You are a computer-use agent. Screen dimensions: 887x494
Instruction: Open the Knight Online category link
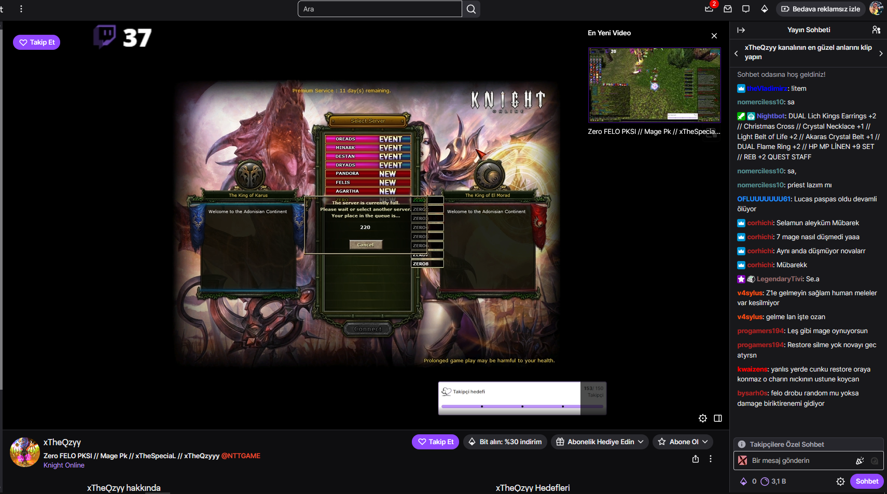64,465
